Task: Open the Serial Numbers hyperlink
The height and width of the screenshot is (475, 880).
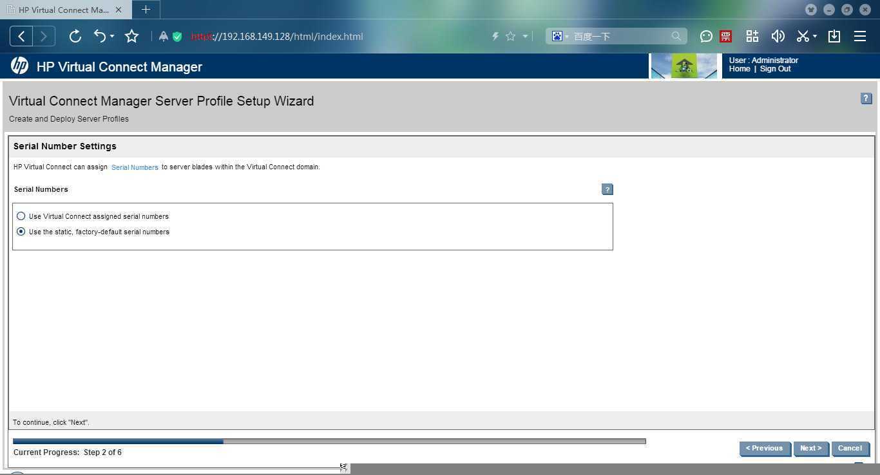Action: (x=135, y=167)
